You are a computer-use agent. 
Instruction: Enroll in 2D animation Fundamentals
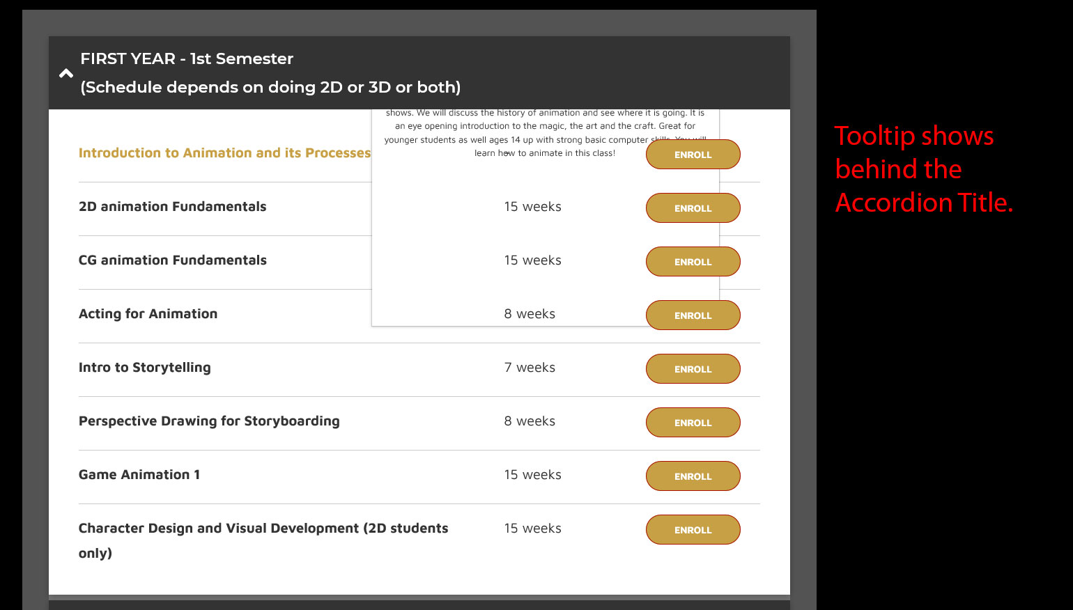(693, 208)
